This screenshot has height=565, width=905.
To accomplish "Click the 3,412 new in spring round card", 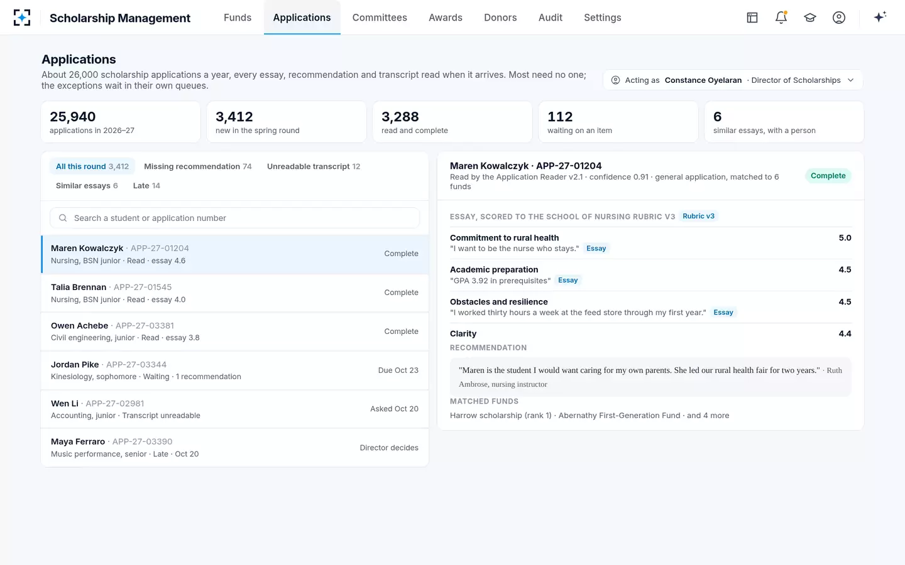I will [x=287, y=122].
